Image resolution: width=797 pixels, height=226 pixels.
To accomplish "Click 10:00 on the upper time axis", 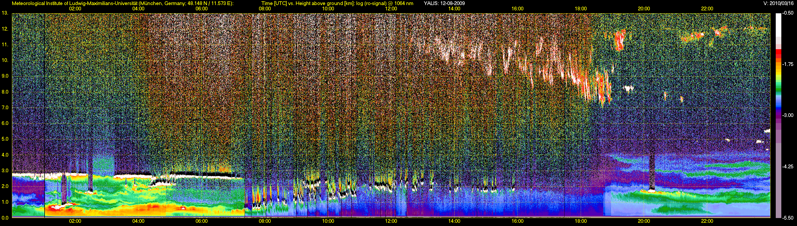I will (328, 9).
